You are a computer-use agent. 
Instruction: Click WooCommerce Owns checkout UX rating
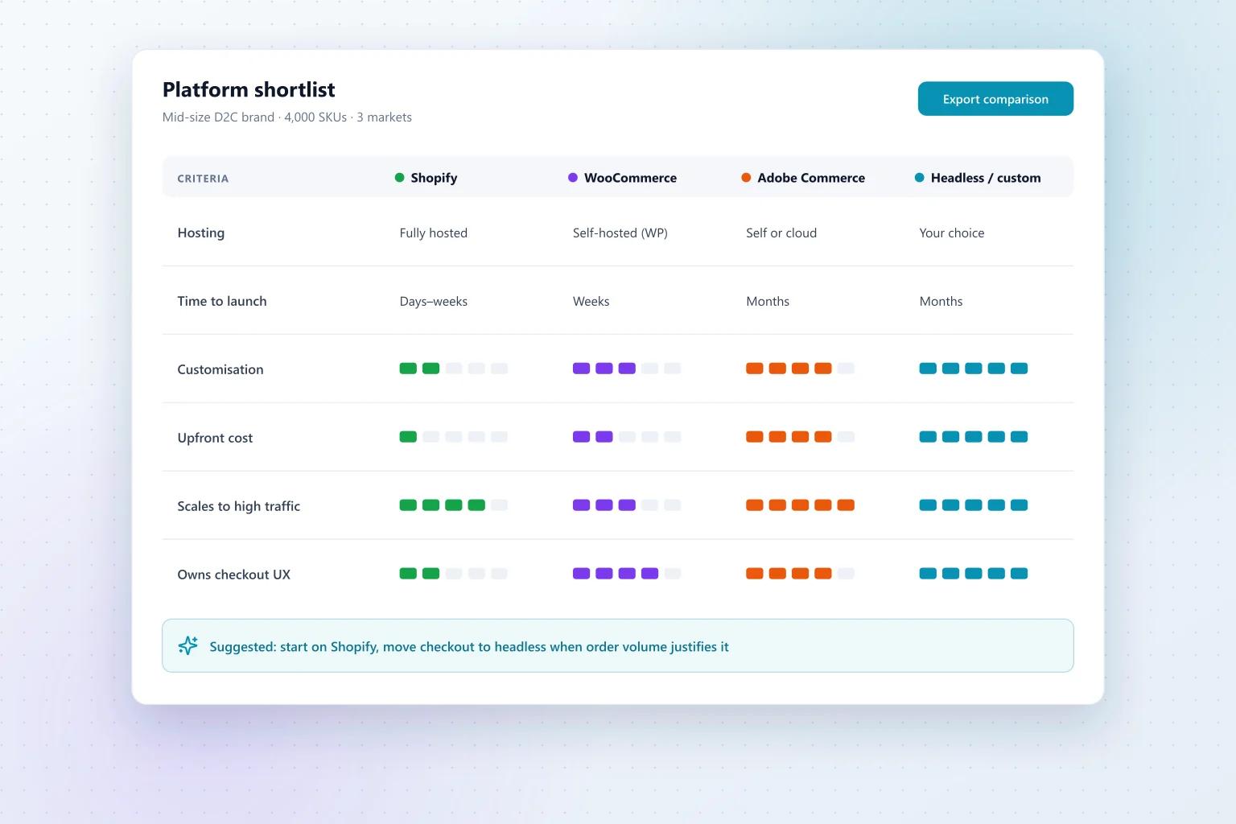coord(627,574)
